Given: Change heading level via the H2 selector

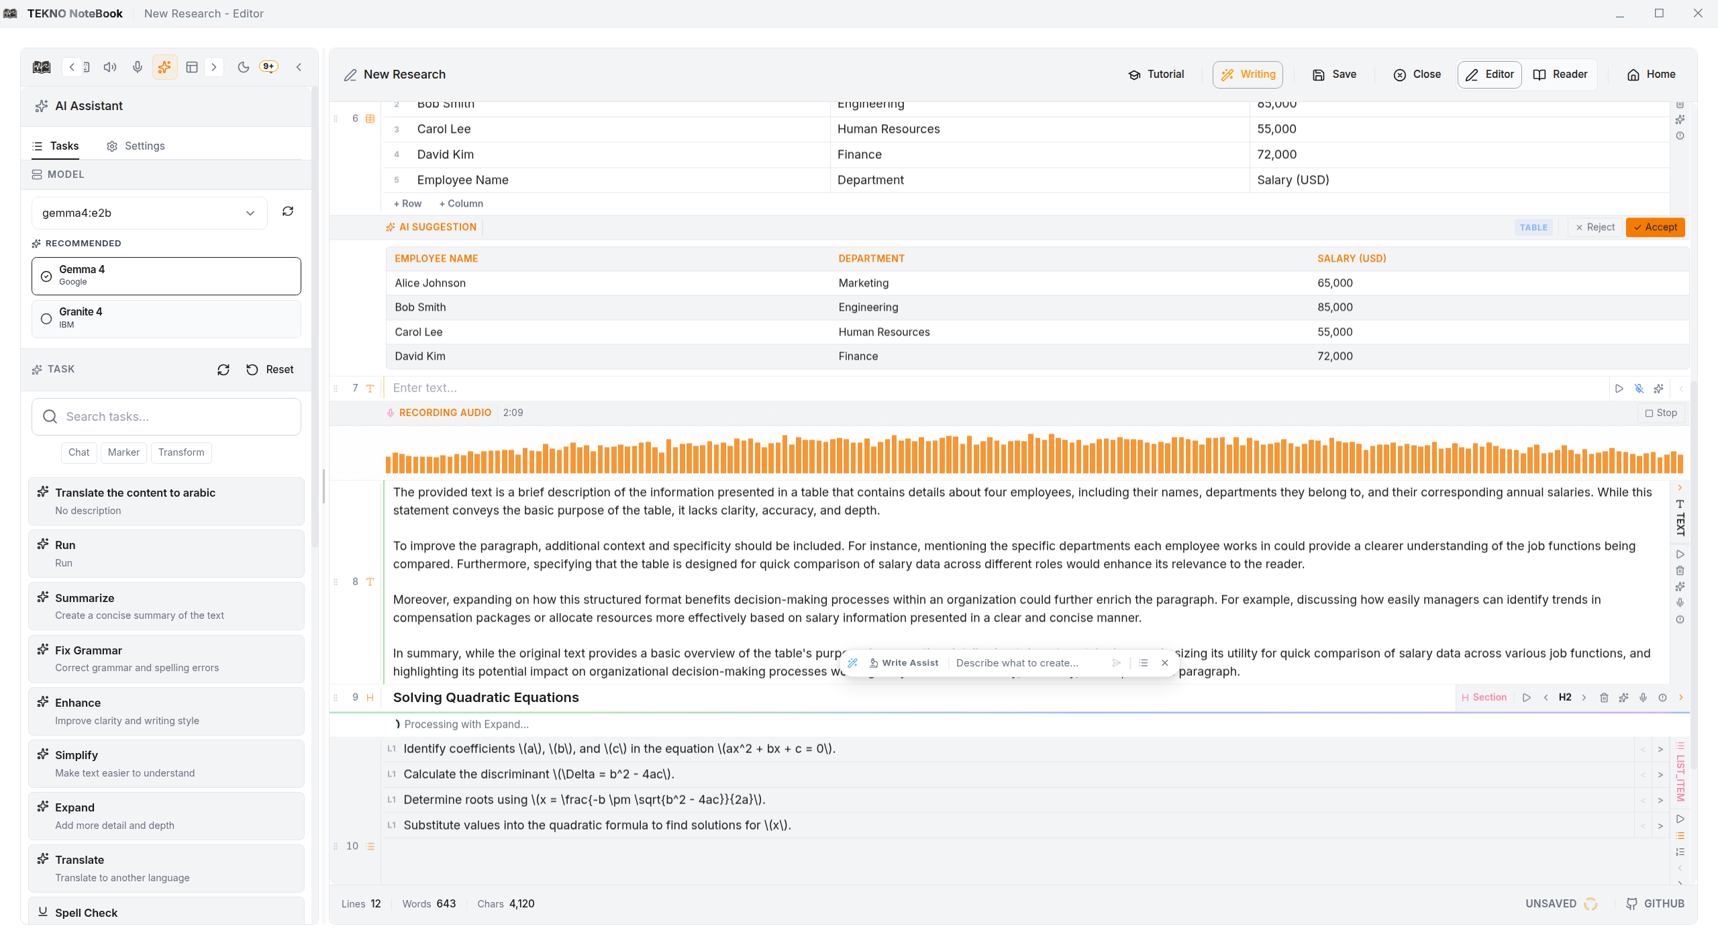Looking at the screenshot, I should (1564, 697).
